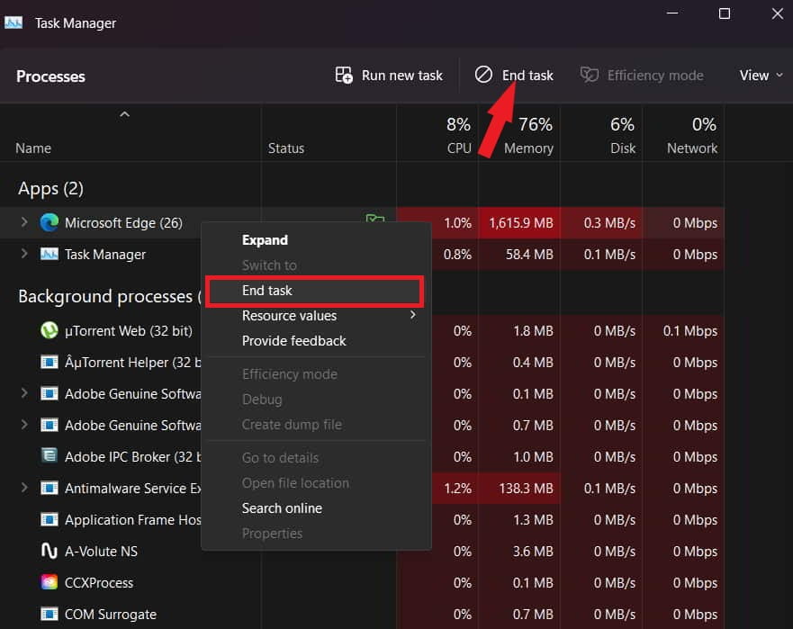Expand the Antimalware Service Executable row
The height and width of the screenshot is (629, 793).
tap(24, 488)
